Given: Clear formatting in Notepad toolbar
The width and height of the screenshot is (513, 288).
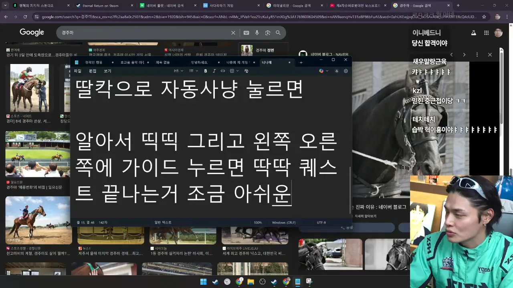Looking at the screenshot, I should pos(246,71).
